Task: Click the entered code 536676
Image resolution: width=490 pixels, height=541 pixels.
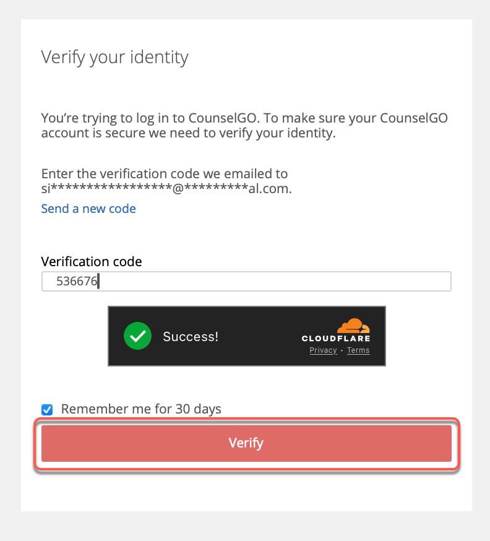Action: [77, 282]
